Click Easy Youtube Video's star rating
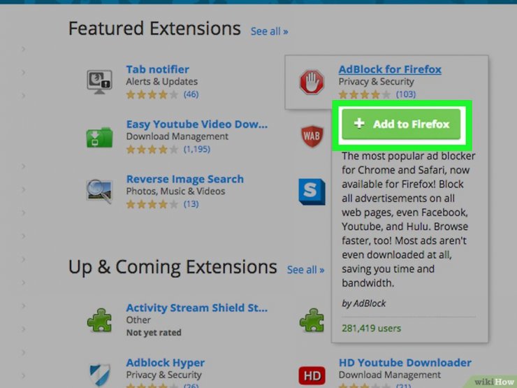The height and width of the screenshot is (388, 517). click(x=152, y=150)
